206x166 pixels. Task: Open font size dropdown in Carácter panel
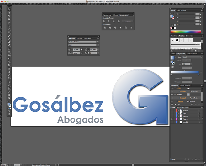(x=81, y=50)
